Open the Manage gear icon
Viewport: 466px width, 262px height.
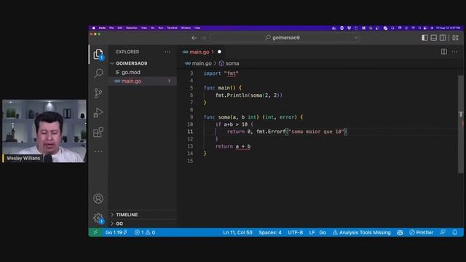click(x=98, y=218)
